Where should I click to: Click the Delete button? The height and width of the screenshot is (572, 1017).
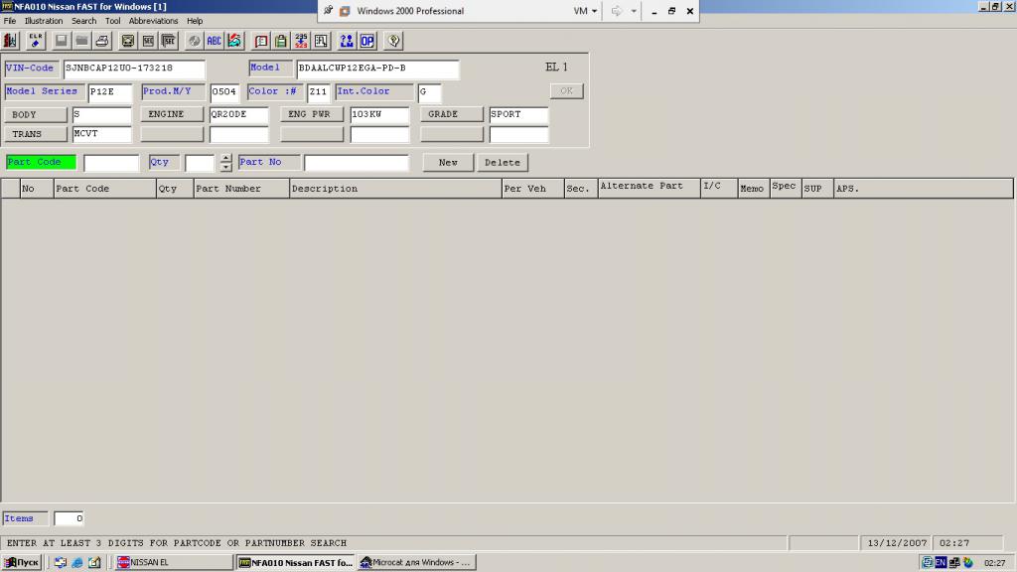click(503, 162)
